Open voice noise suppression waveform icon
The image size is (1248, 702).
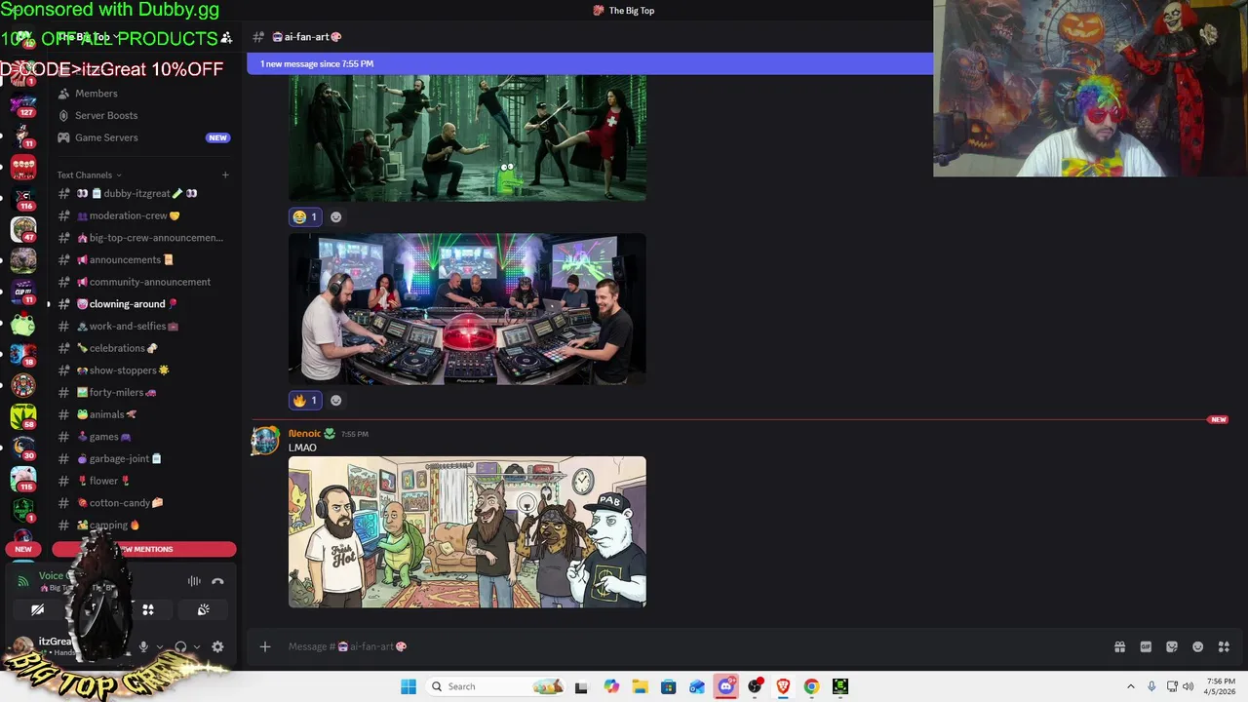coord(194,581)
